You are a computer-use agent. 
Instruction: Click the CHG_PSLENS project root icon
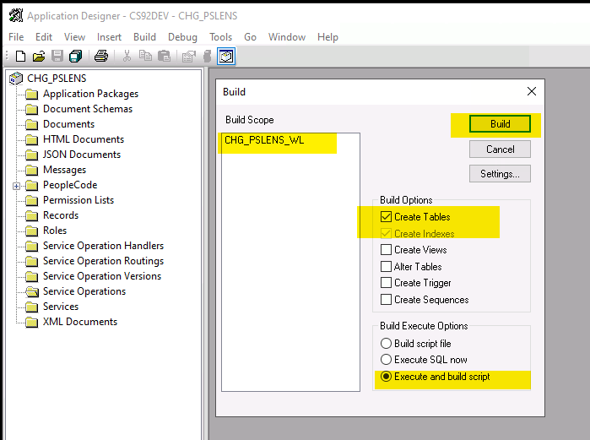click(16, 79)
